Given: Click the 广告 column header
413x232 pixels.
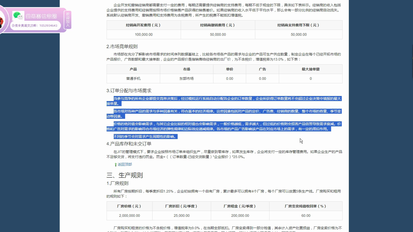Looking at the screenshot, I should [x=262, y=69].
